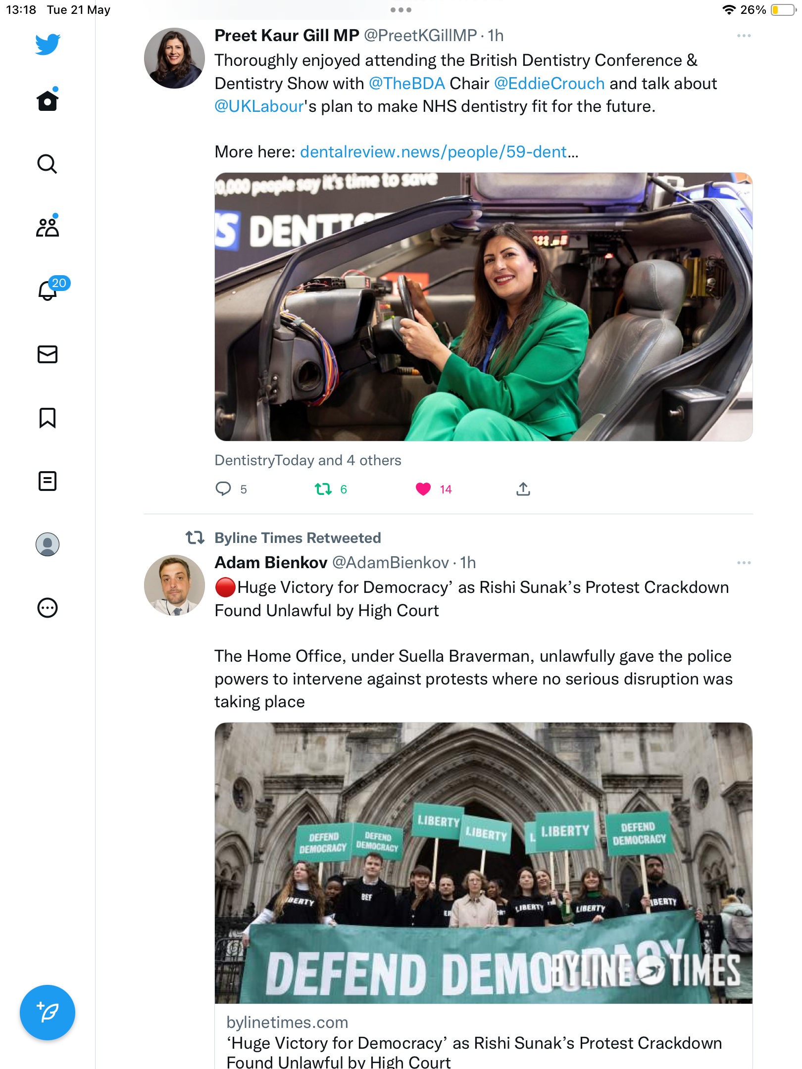Open Adam Bienkov's display name
The image size is (802, 1069).
click(x=271, y=563)
